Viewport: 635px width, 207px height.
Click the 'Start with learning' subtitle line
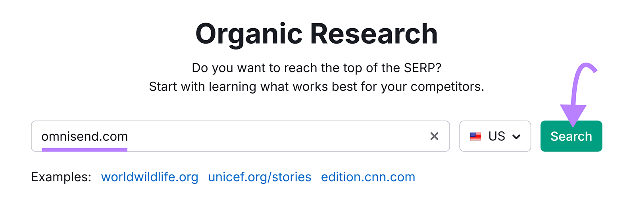pyautogui.click(x=316, y=86)
